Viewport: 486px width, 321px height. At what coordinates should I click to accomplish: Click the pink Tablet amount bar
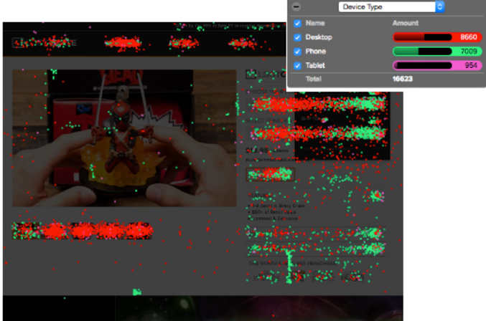(436, 65)
